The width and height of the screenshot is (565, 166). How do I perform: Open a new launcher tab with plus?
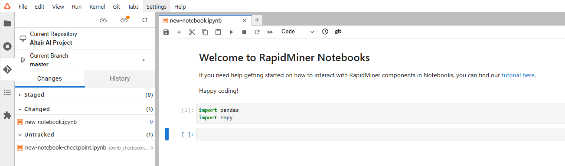[x=257, y=20]
